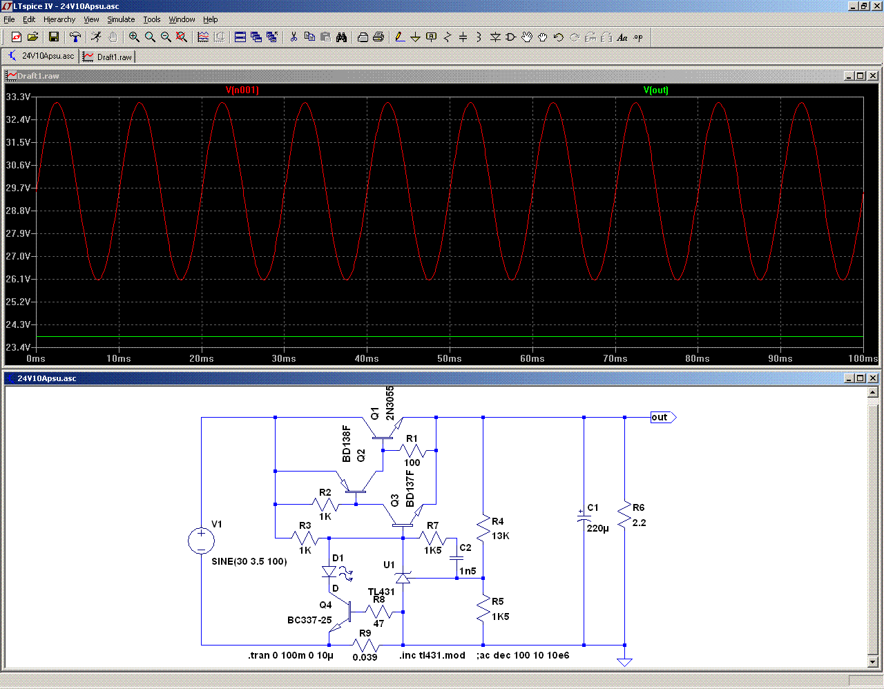This screenshot has width=884, height=689.
Task: Select the Draw Wire pencil tool
Action: point(399,37)
